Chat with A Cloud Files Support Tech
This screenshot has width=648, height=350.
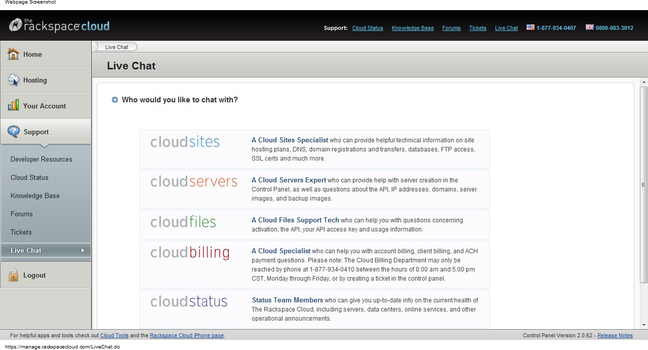click(295, 220)
